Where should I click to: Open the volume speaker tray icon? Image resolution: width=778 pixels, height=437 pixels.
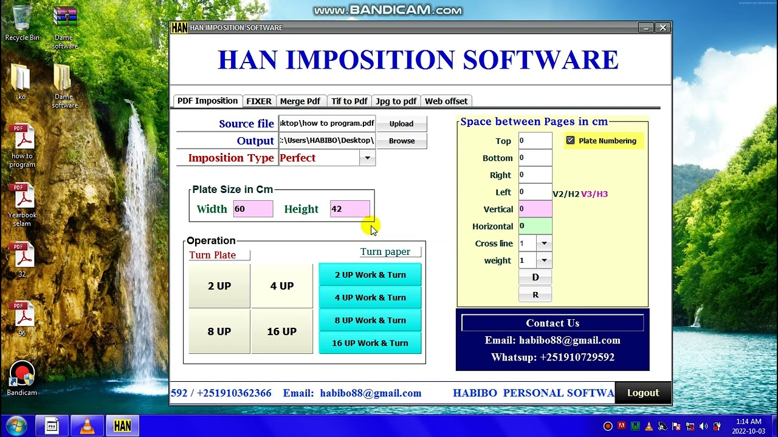(704, 426)
